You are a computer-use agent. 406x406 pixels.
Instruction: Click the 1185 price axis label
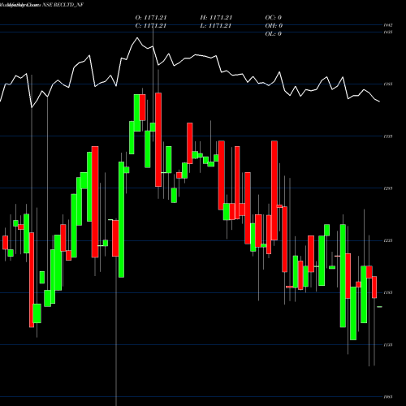[388, 292]
